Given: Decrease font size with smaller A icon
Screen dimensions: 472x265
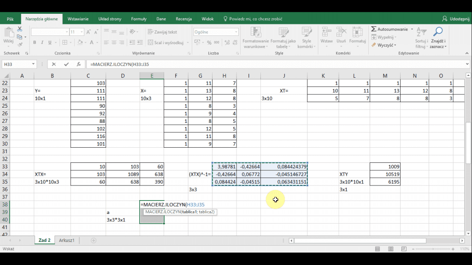Looking at the screenshot, I should coord(96,32).
